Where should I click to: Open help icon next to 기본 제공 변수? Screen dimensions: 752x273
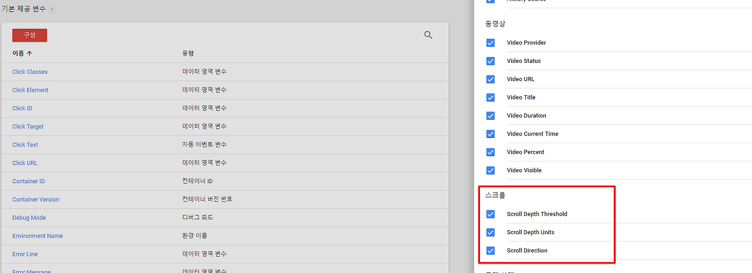52,11
